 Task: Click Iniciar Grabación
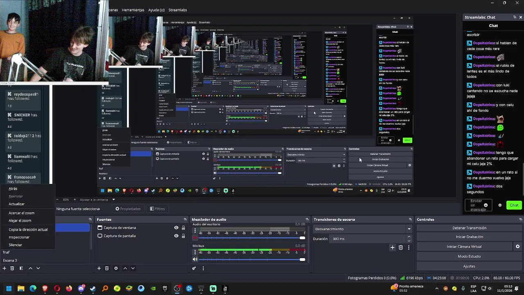tap(469, 237)
